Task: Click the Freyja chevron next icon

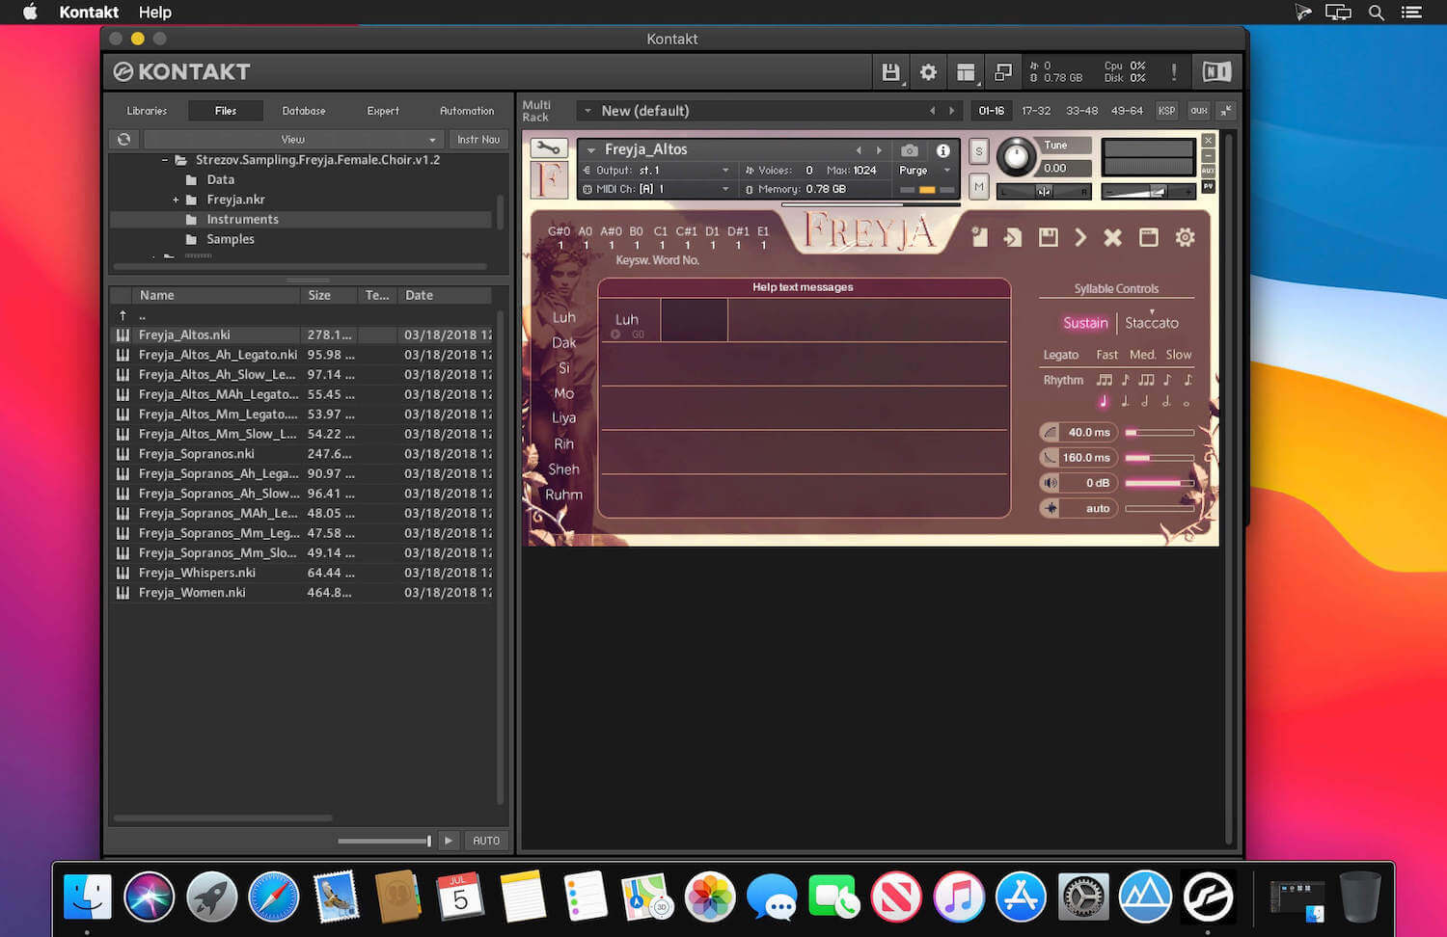Action: click(1080, 237)
